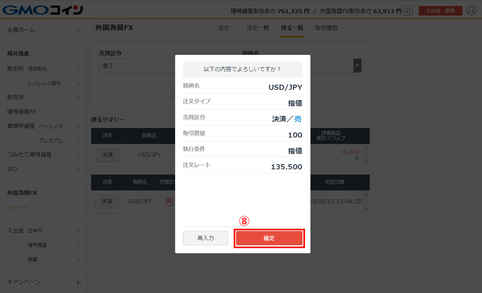Screen dimensions: 482x293
Task: Open the user account profile icon
Action: pos(471,10)
